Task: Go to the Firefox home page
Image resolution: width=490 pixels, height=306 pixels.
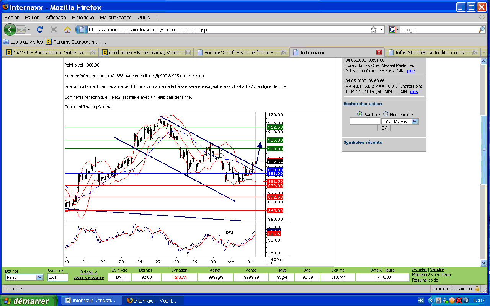Action: point(67,29)
